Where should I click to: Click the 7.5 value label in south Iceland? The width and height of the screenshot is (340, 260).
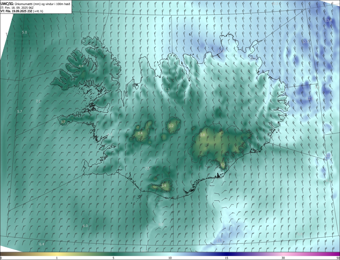pos(147,168)
